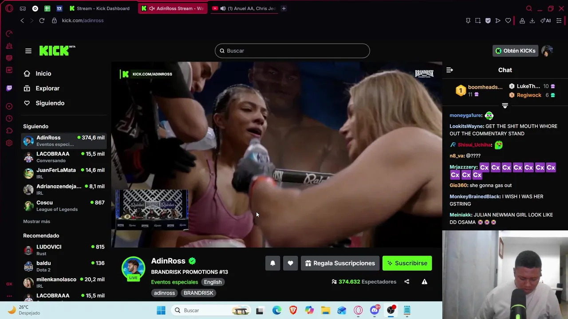
Task: Select LACOBRAAA Conversando channel in following list
Action: point(64,157)
